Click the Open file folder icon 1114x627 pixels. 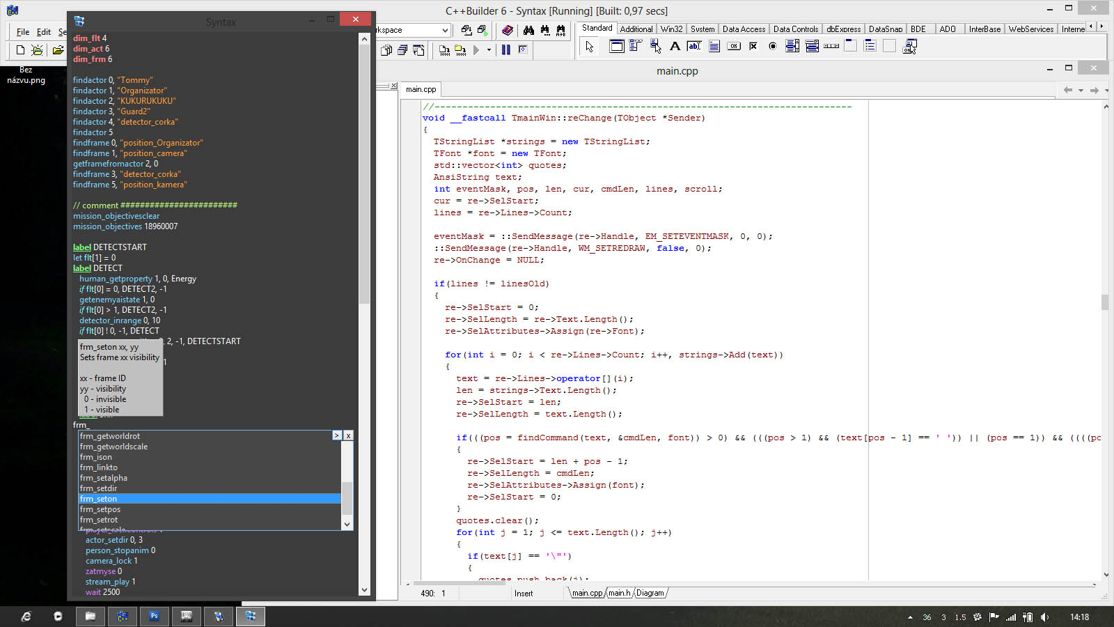58,50
